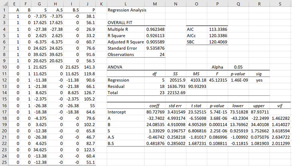Click the 'OVERALL FIT' heading cell
This screenshot has width=292, height=166.
[120, 23]
